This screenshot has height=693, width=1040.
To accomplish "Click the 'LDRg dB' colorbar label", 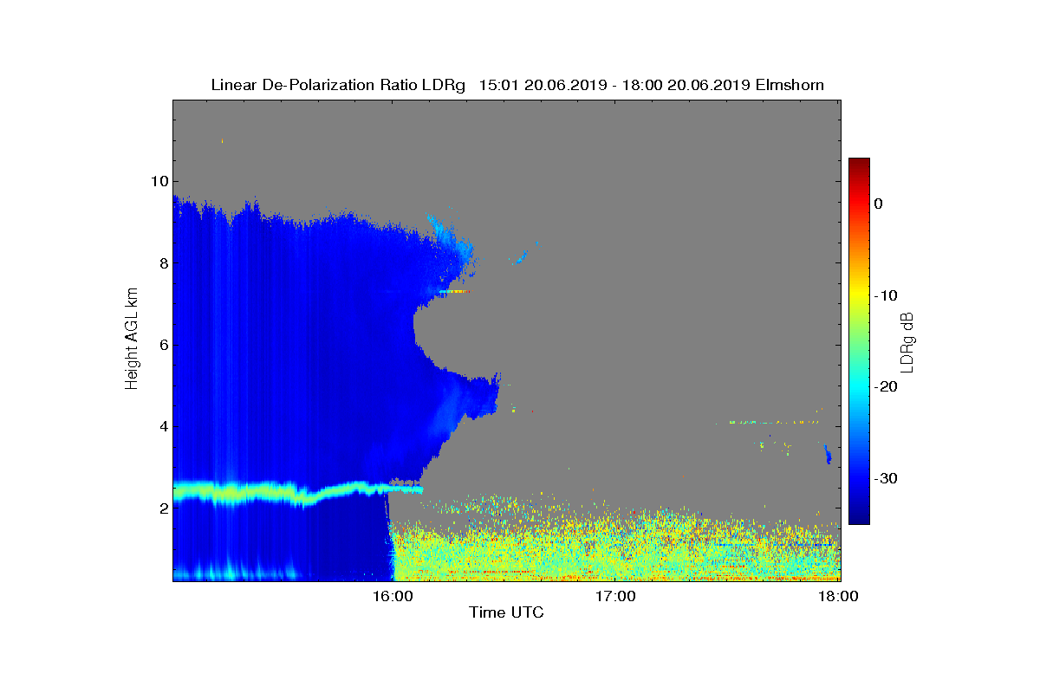I will pyautogui.click(x=907, y=342).
